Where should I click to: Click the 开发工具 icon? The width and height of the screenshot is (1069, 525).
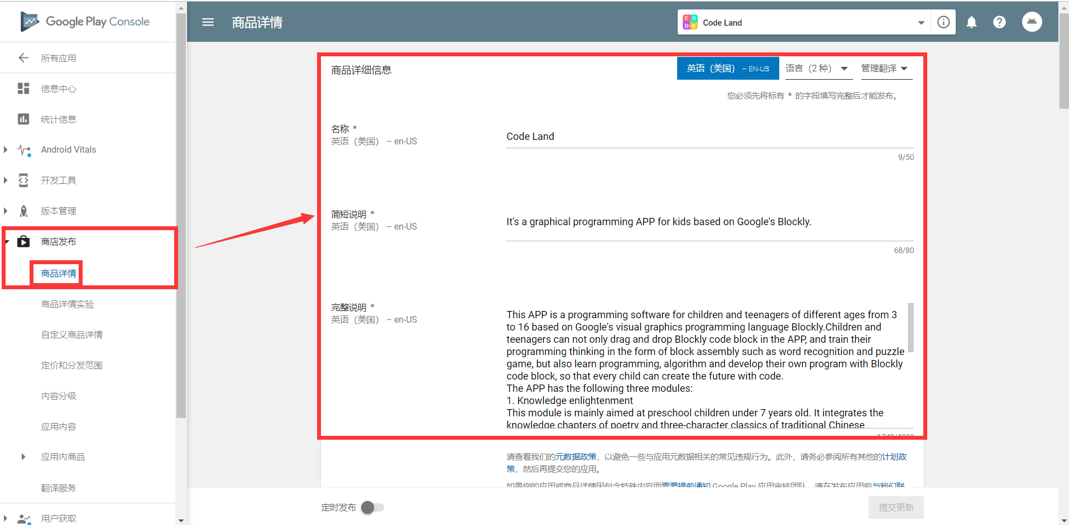point(23,181)
